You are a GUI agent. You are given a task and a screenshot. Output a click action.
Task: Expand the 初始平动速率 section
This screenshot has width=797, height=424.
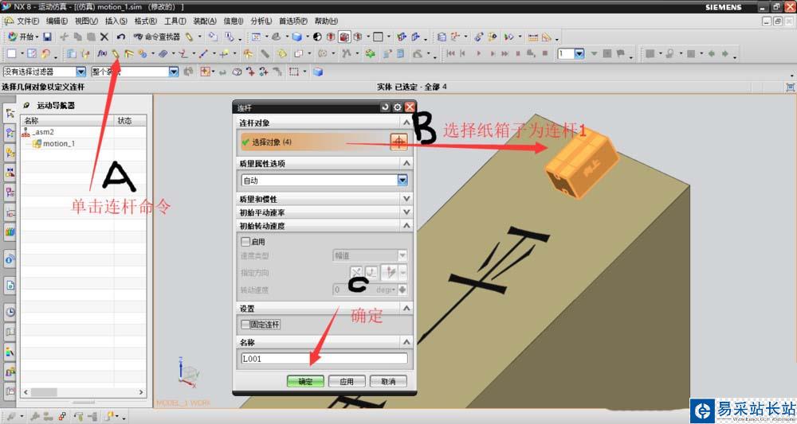(406, 212)
